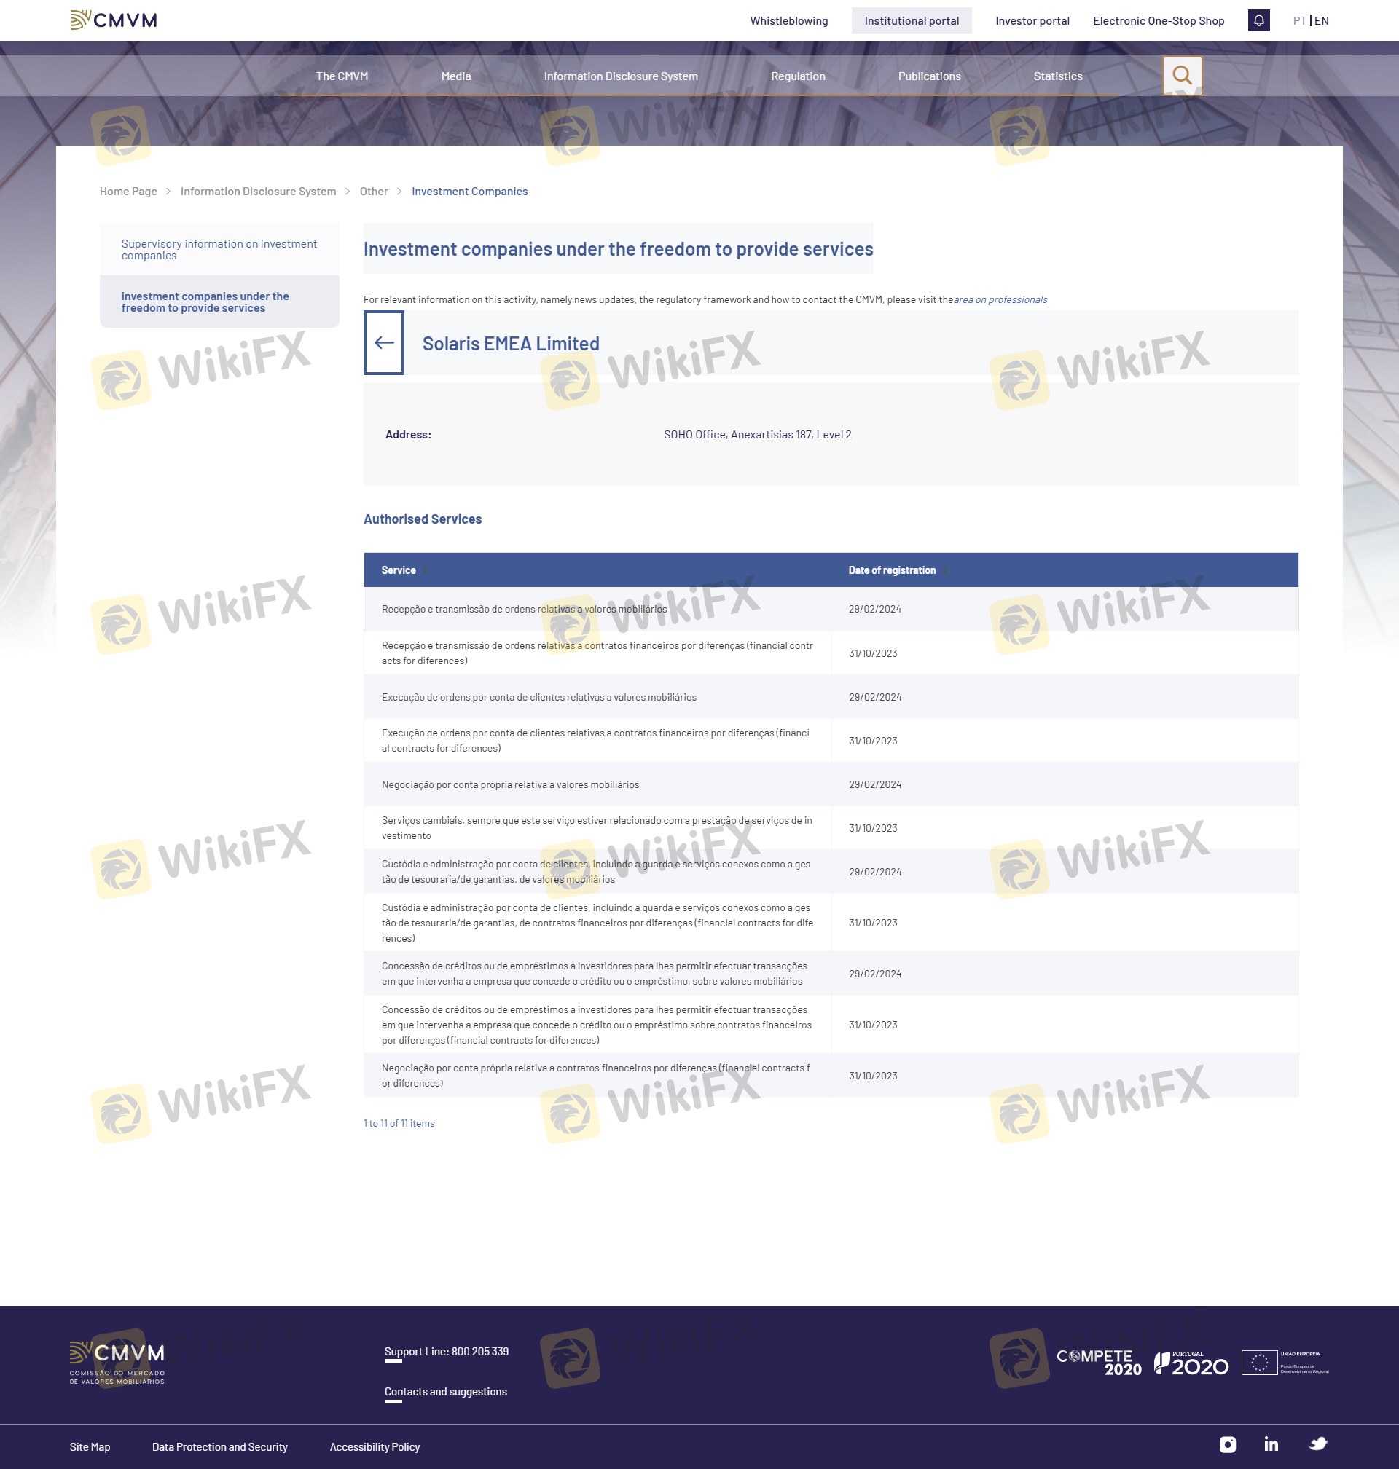
Task: Click Information Disclosure System breadcrumb
Action: (x=258, y=192)
